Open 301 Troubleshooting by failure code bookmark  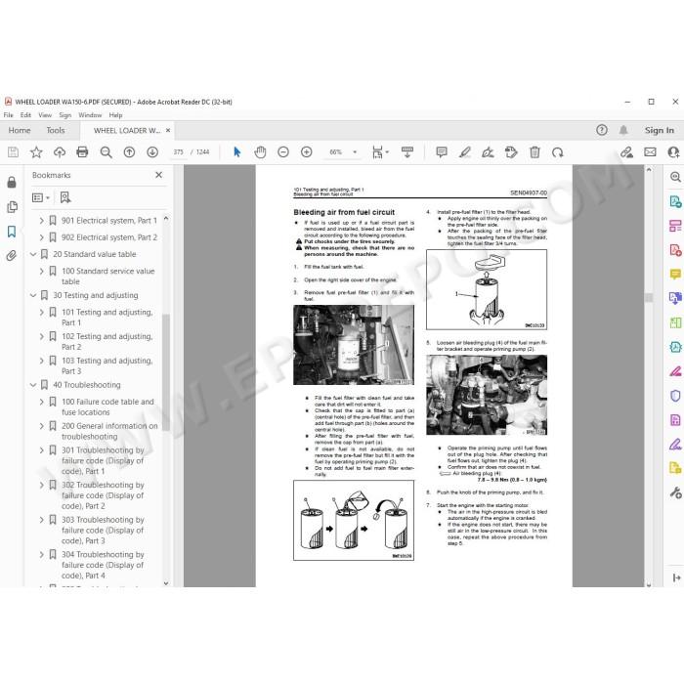pos(103,460)
